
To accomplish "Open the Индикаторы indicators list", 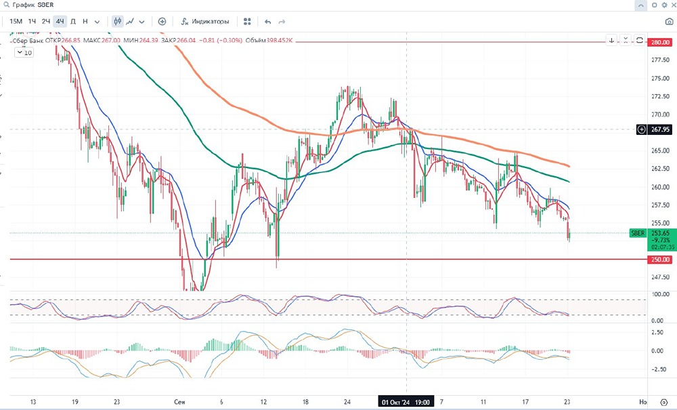I will coord(204,21).
